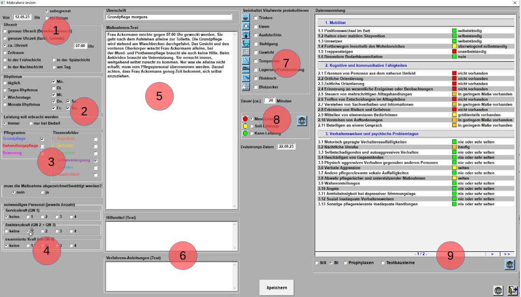Screen dimensions: 521x297
Task: Click the Überschrift field 'Grundpflege morgens'
Action: click(169, 17)
